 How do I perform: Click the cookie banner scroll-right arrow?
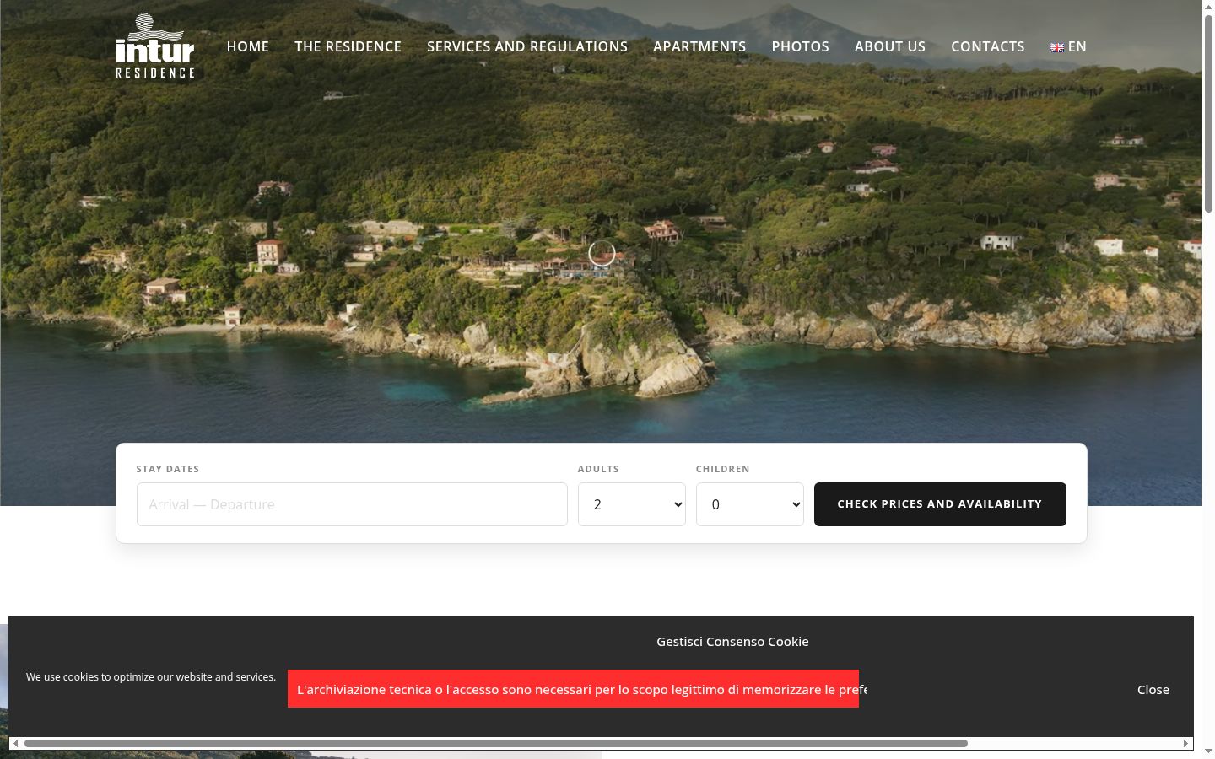click(x=1185, y=743)
